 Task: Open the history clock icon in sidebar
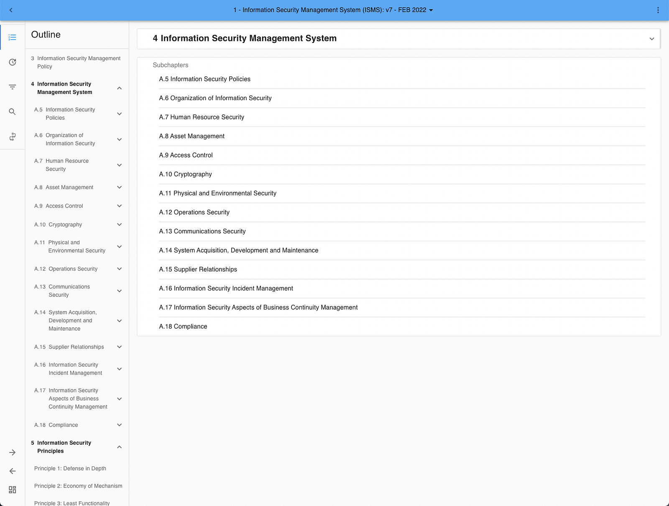pyautogui.click(x=13, y=62)
